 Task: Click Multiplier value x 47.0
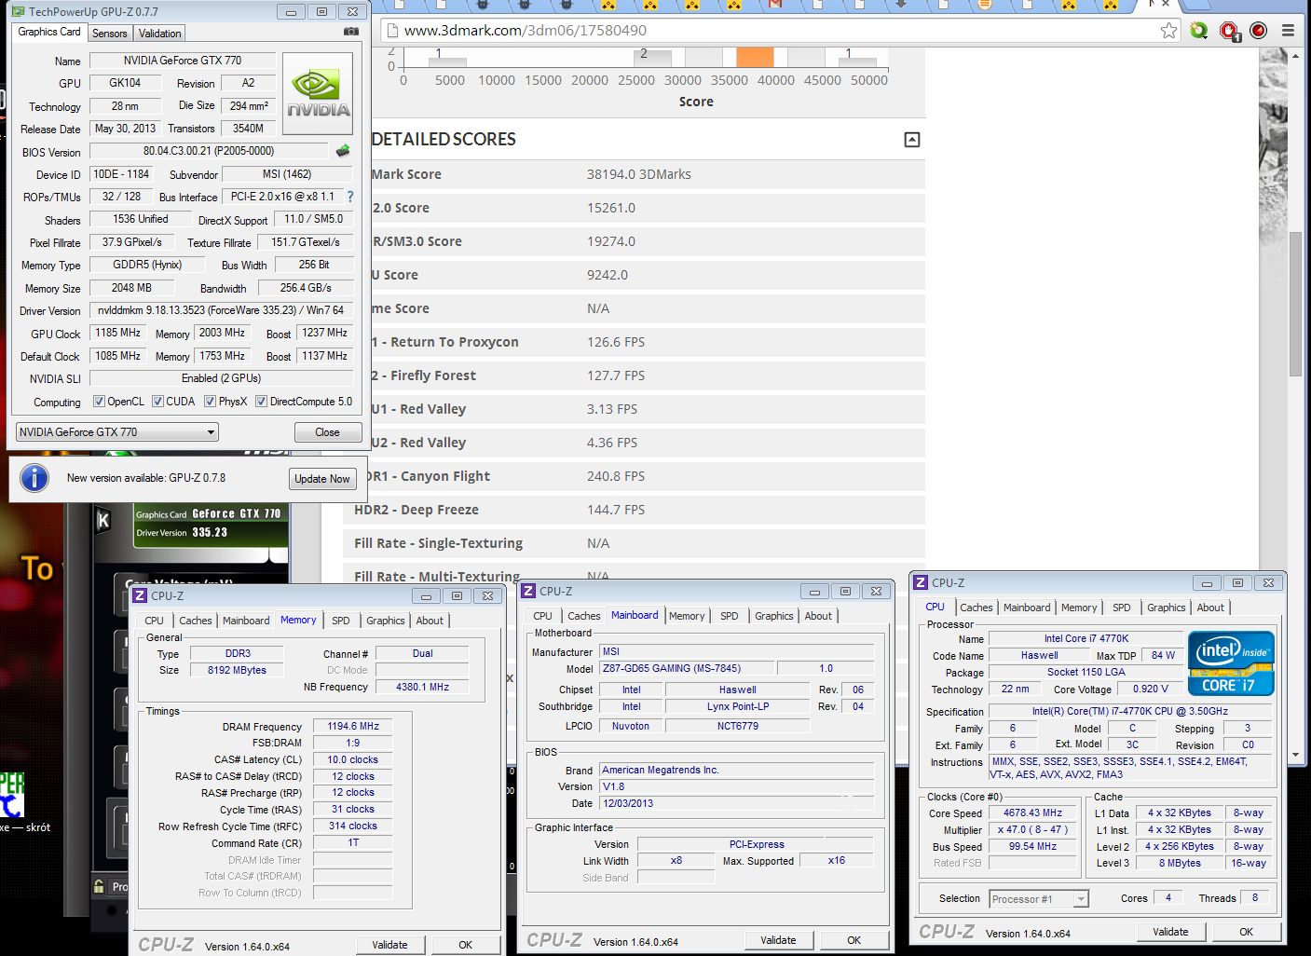tap(1032, 829)
